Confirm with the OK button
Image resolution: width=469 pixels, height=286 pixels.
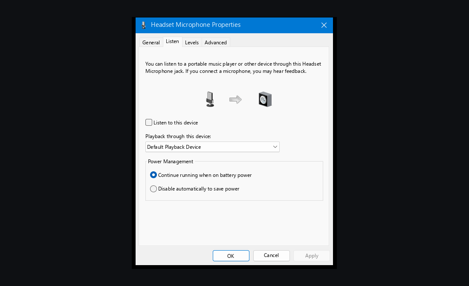click(231, 256)
